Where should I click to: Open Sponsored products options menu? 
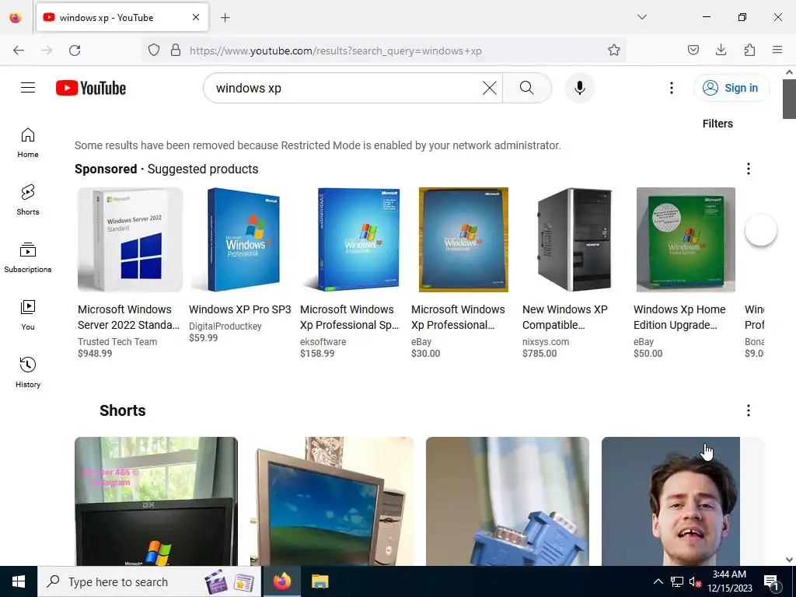pos(748,169)
